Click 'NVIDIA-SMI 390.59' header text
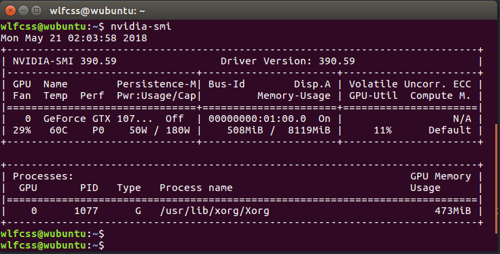Screen dimensions: 500x254 click(65, 62)
